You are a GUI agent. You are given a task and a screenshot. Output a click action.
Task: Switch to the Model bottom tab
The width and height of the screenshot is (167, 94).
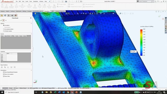[x=10, y=88]
